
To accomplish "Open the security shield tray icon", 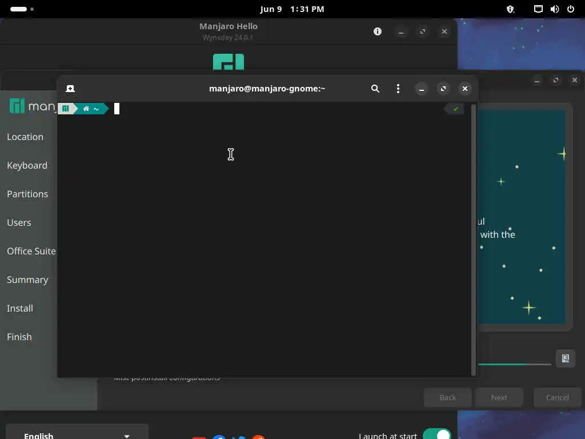I will (x=510, y=9).
